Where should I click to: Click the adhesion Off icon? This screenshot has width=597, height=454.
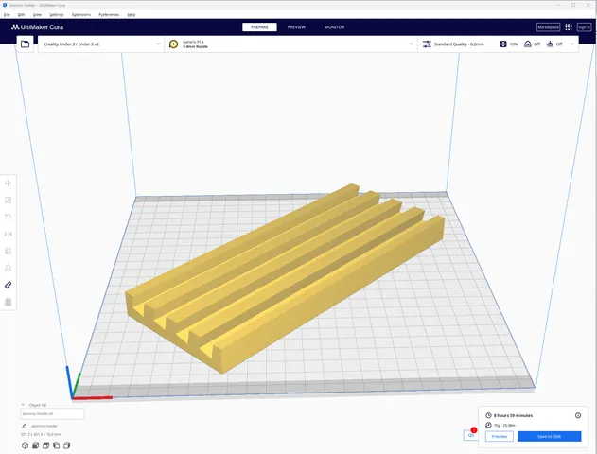click(550, 44)
